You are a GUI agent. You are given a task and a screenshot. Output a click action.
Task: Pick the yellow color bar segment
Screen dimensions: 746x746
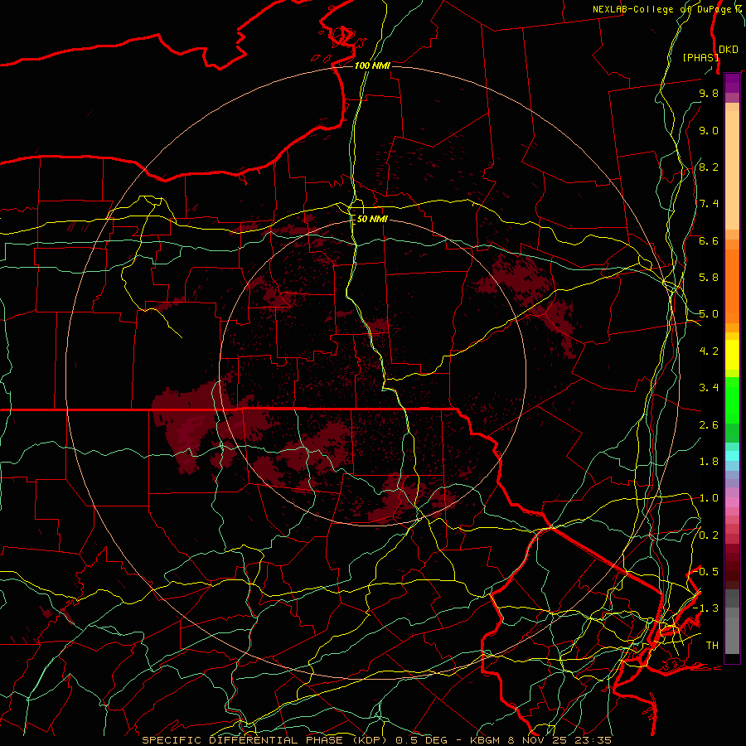[732, 355]
